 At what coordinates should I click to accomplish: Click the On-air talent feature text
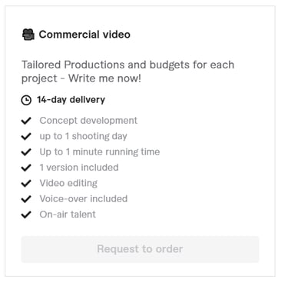click(x=68, y=214)
